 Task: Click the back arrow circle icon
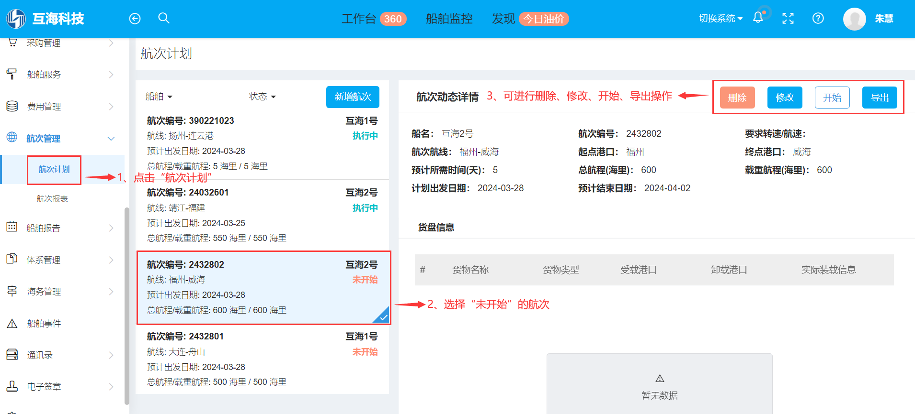[x=135, y=19]
